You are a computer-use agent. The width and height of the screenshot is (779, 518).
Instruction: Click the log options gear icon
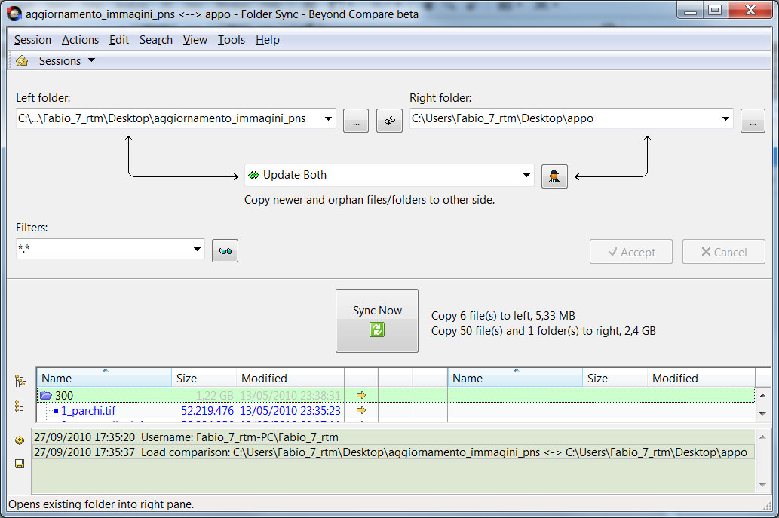coord(20,440)
